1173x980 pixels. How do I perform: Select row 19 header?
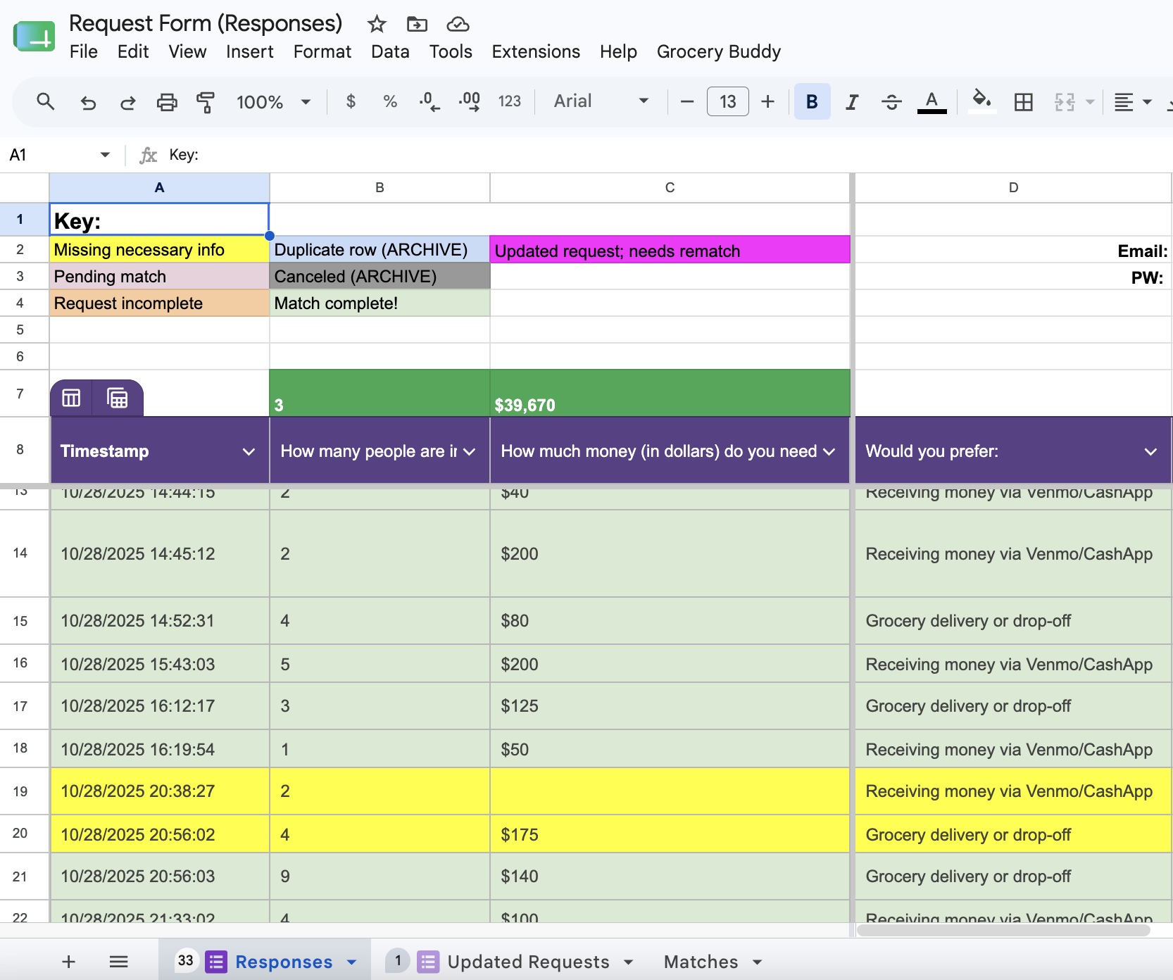[x=20, y=791]
